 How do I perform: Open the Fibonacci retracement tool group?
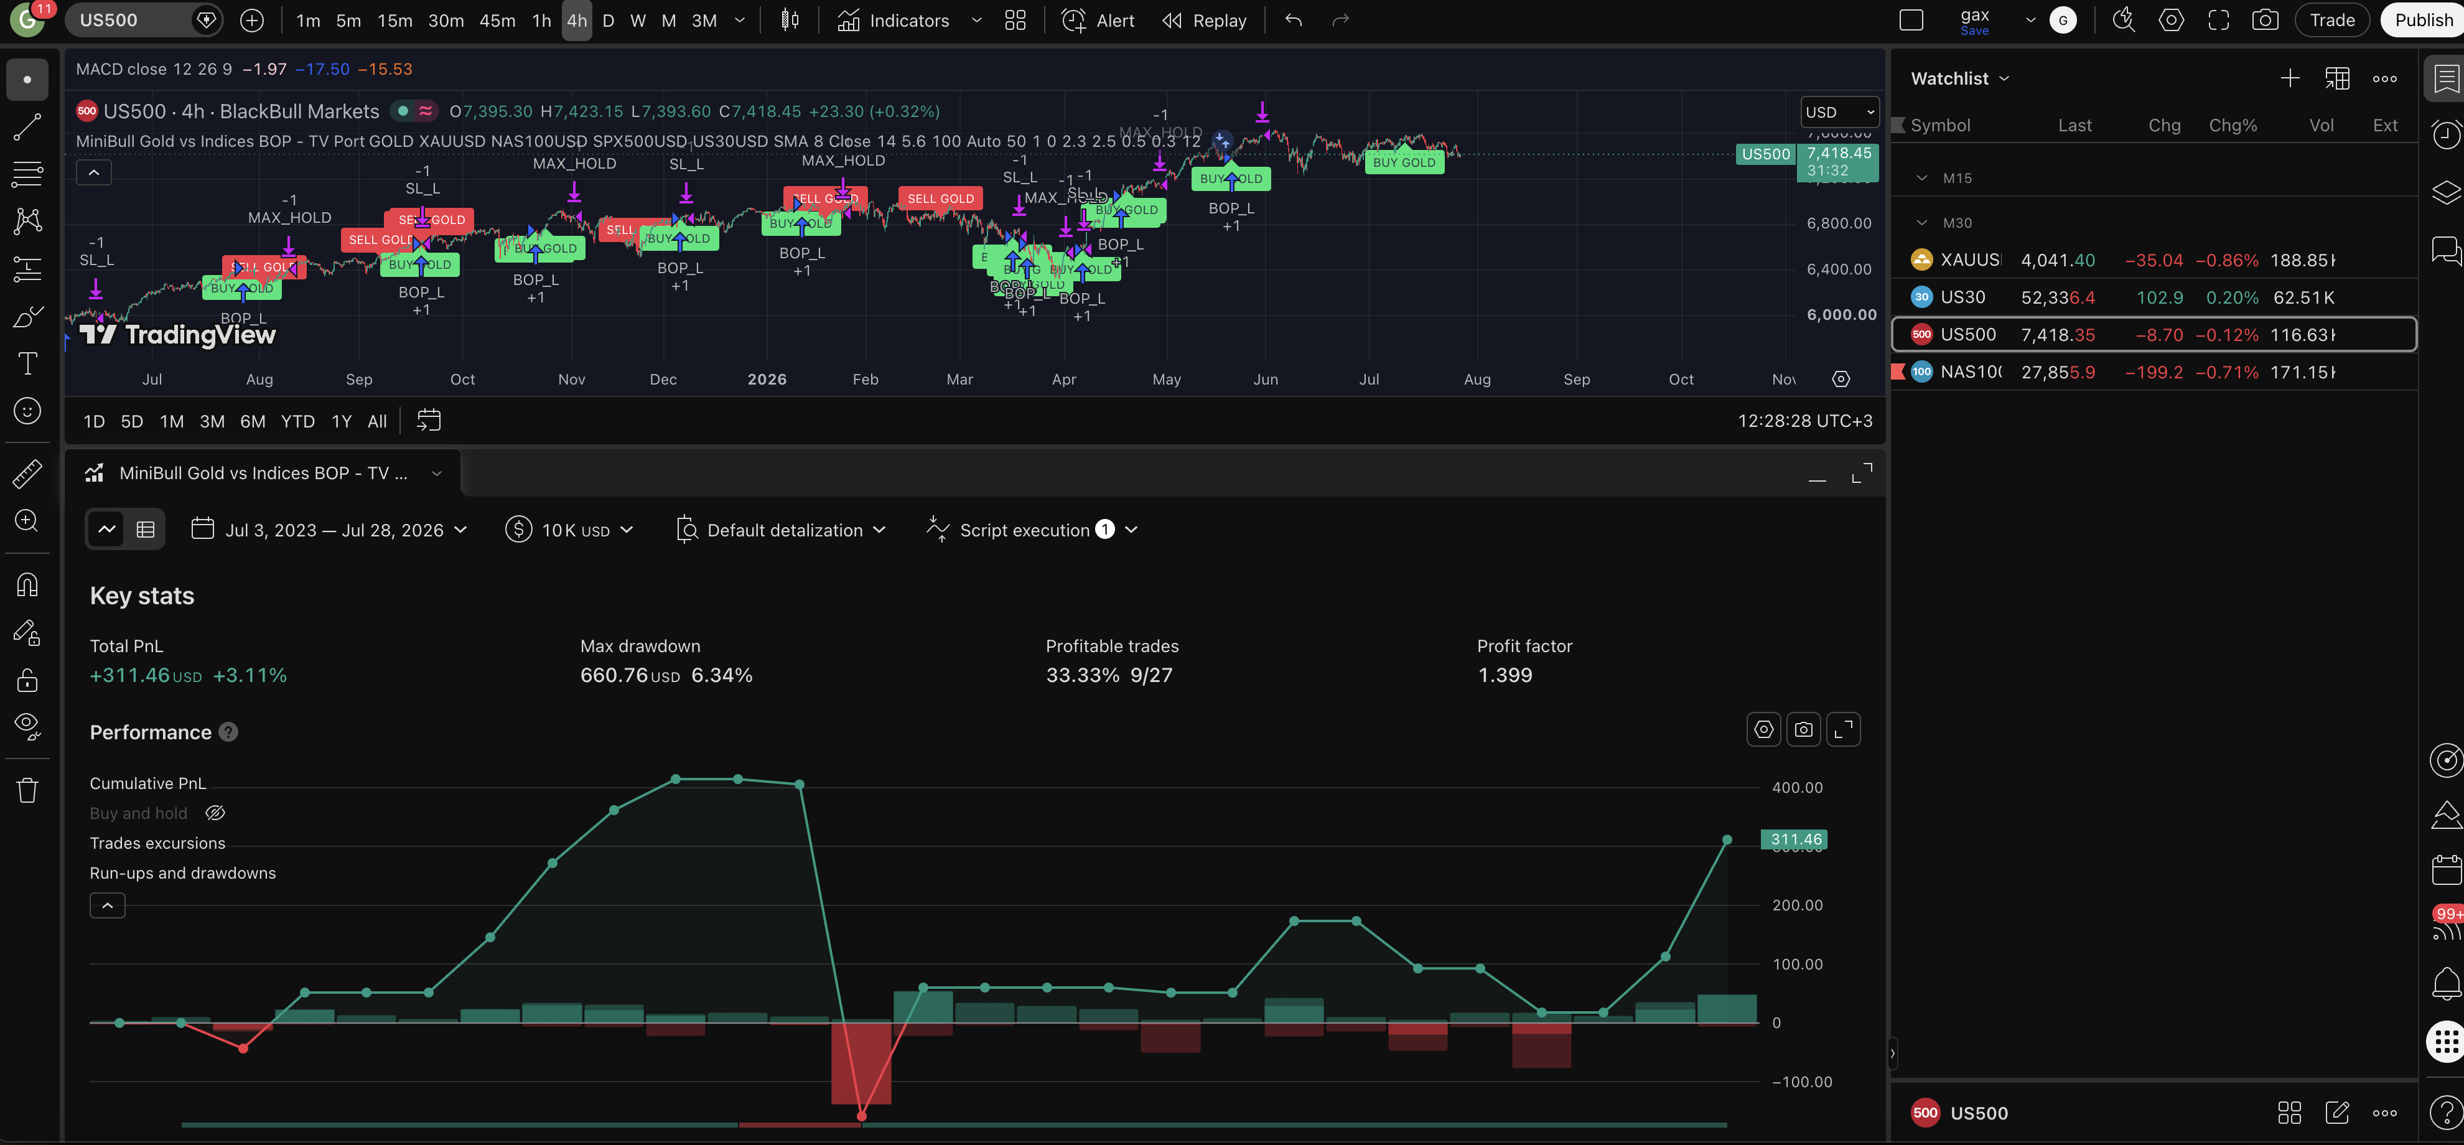point(27,174)
